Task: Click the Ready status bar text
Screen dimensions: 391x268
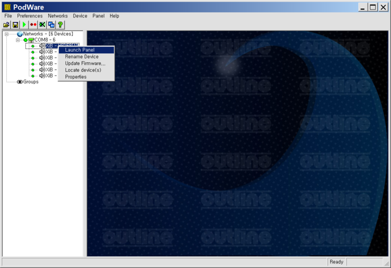Action: [x=337, y=262]
